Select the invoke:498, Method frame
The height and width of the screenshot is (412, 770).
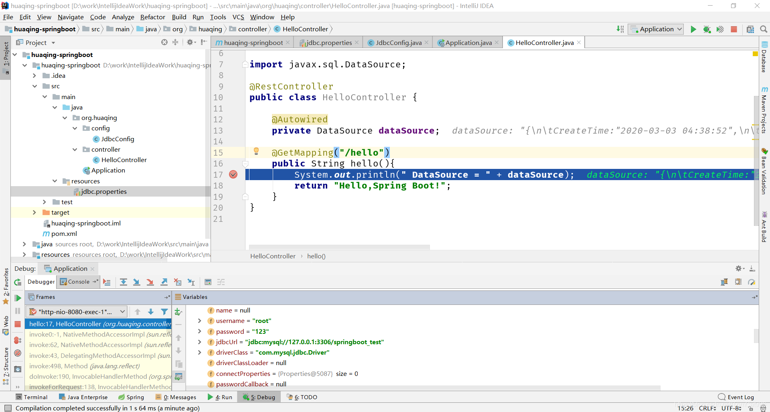pyautogui.click(x=98, y=366)
